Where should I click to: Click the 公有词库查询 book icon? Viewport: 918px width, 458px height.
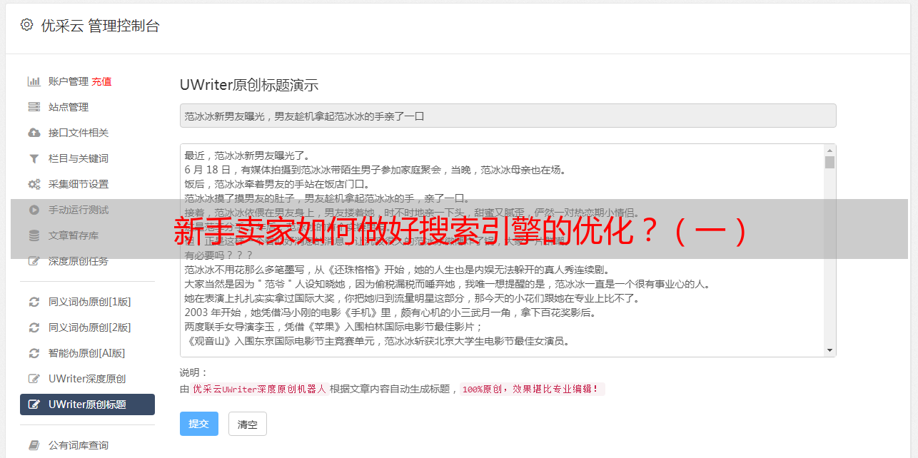pyautogui.click(x=34, y=445)
